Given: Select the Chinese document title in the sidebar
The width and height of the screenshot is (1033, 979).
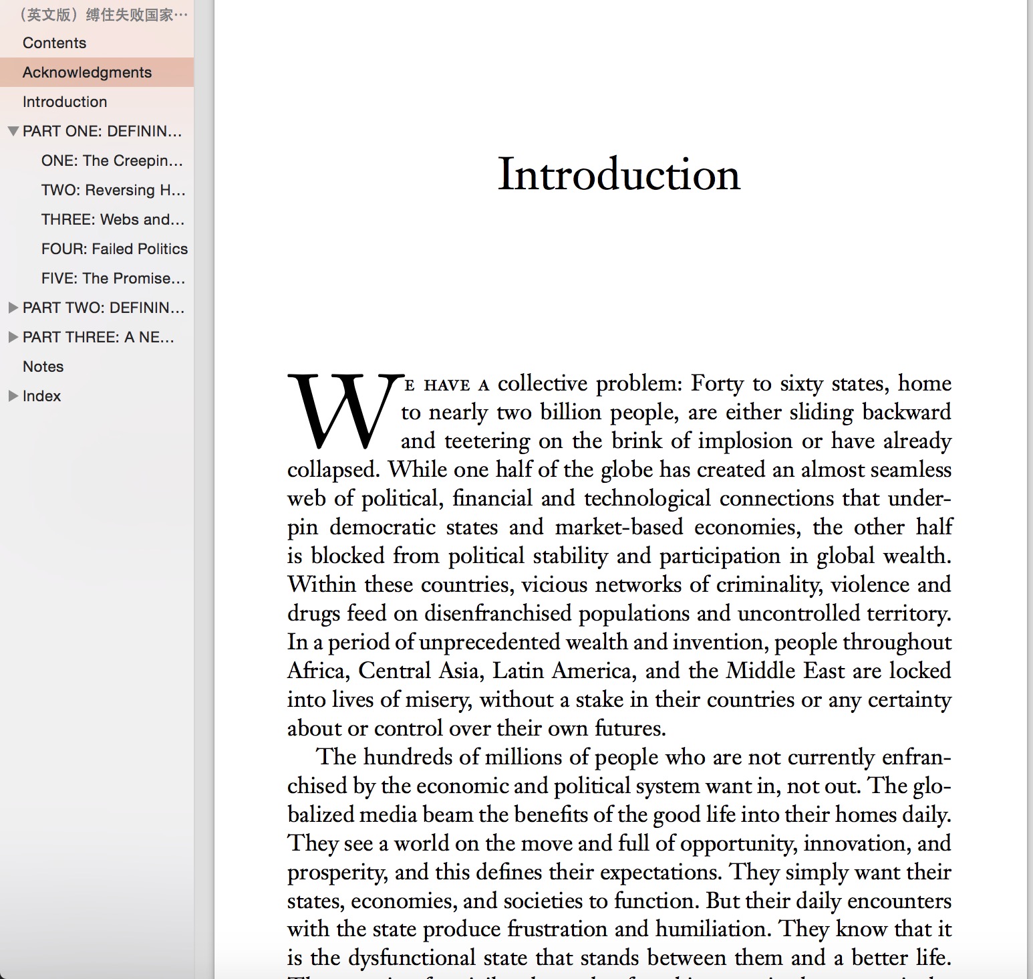Looking at the screenshot, I should click(102, 15).
